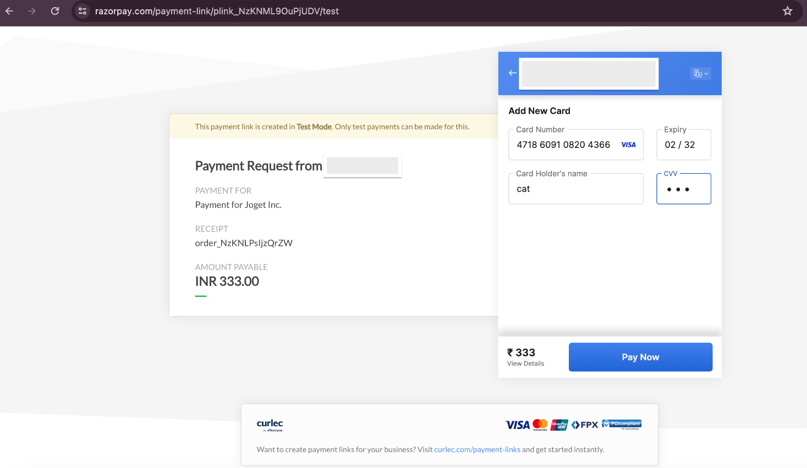Click the Visa logo in card number field
This screenshot has width=807, height=468.
[x=628, y=145]
